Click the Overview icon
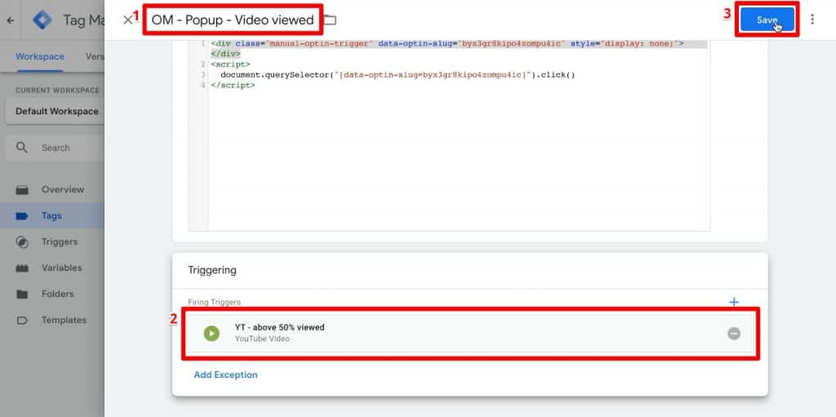This screenshot has height=417, width=836. pyautogui.click(x=22, y=190)
